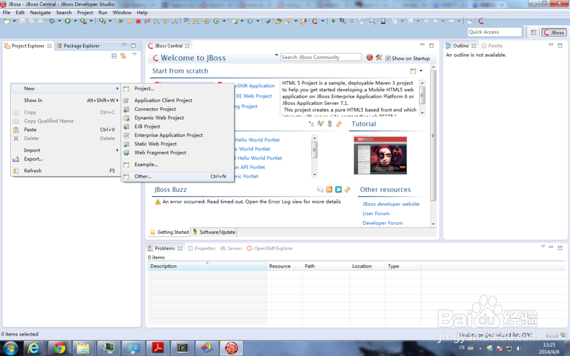Click the red Terminate icon

click(138, 21)
